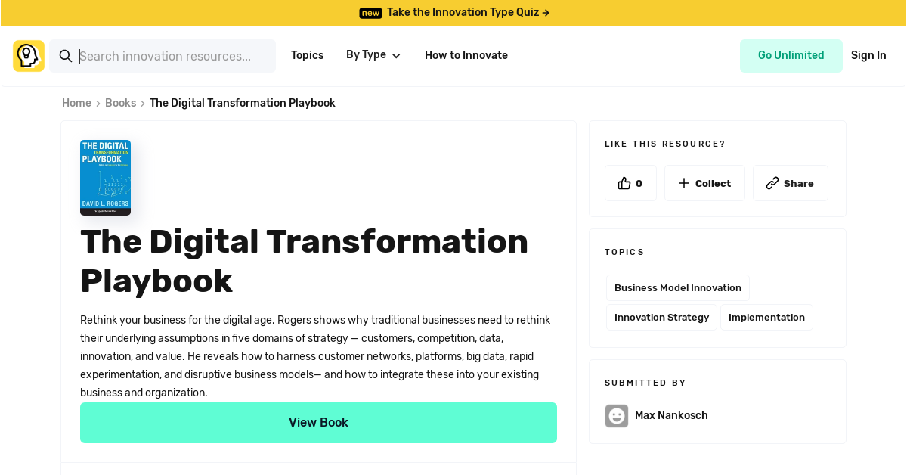Click the Innovation Resources logo icon

point(28,55)
